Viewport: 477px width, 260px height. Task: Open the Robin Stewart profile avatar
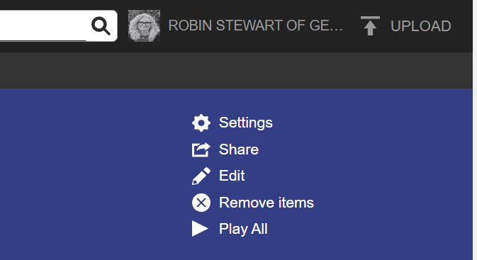click(144, 26)
